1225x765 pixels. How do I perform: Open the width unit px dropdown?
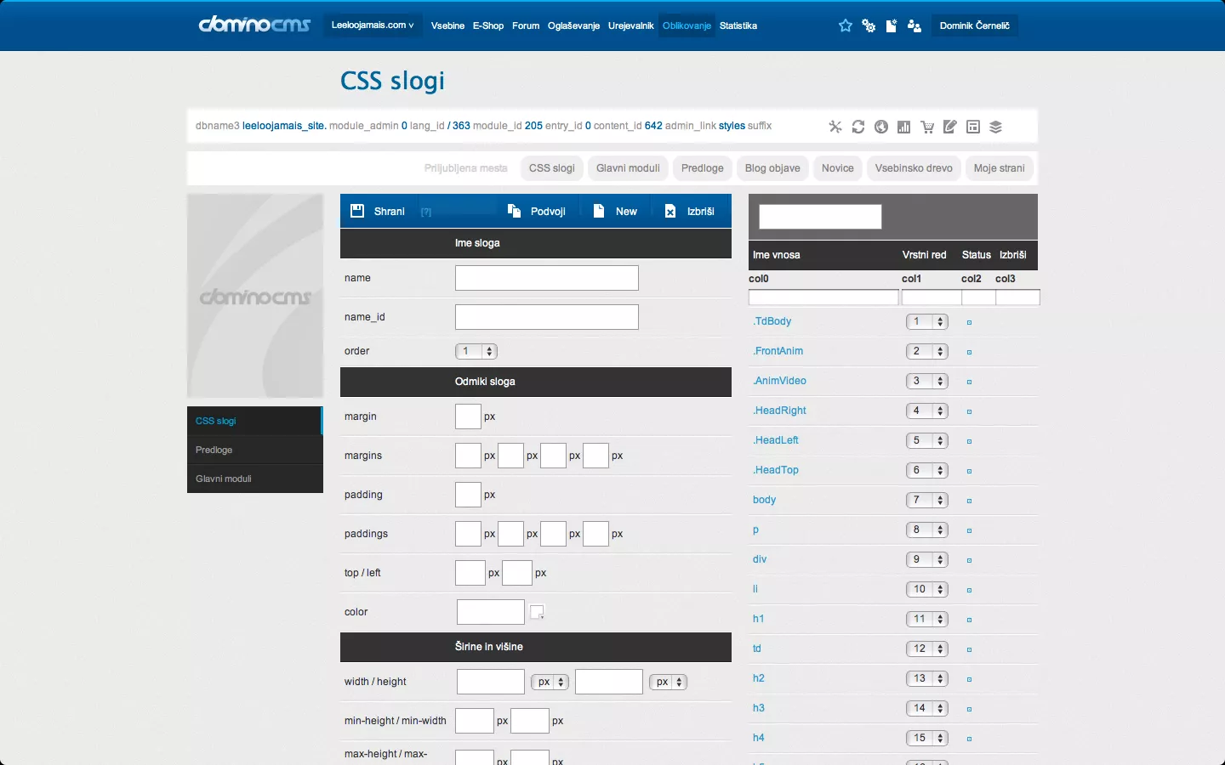550,682
